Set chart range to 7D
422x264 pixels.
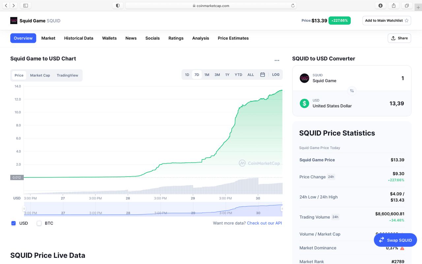point(197,75)
